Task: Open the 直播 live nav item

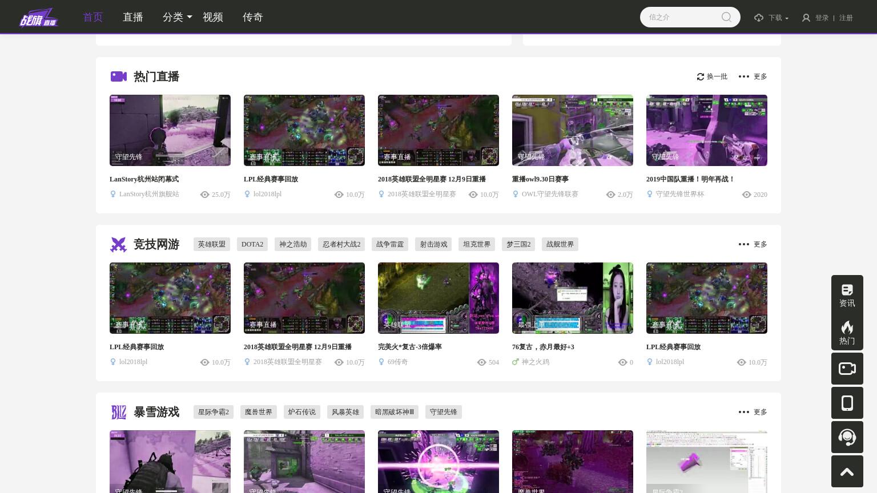Action: coord(133,17)
